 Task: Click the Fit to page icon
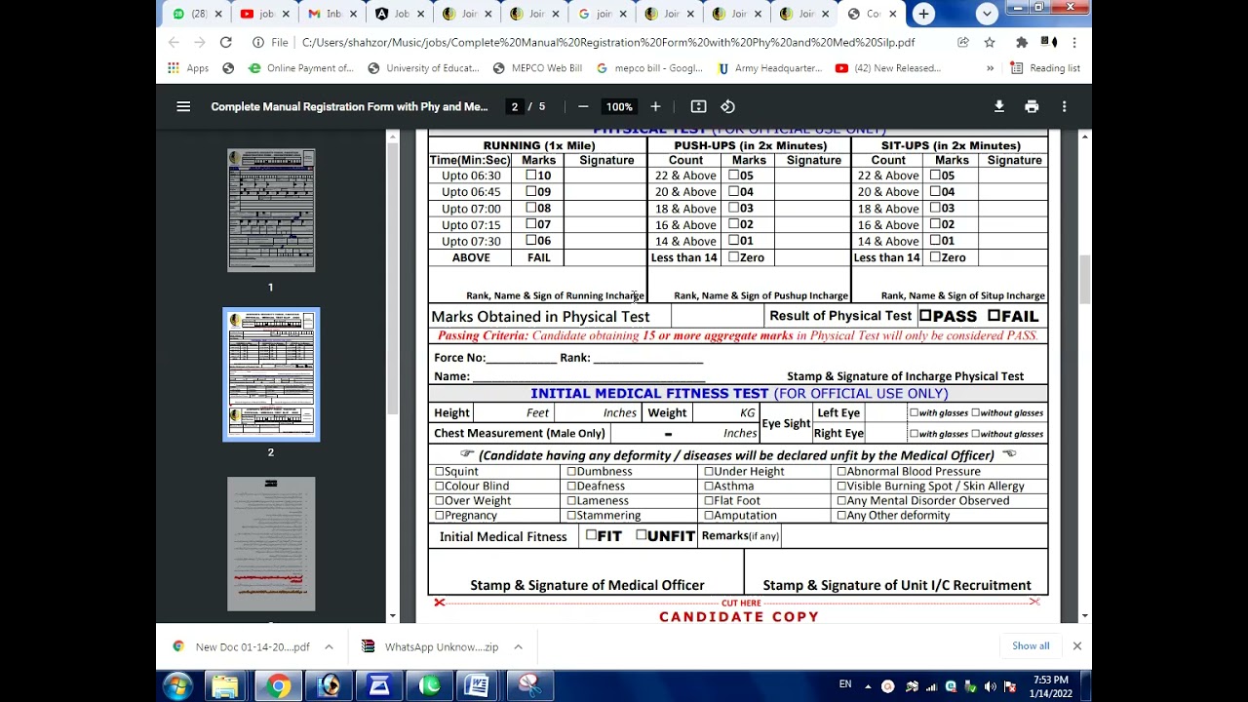coord(698,106)
